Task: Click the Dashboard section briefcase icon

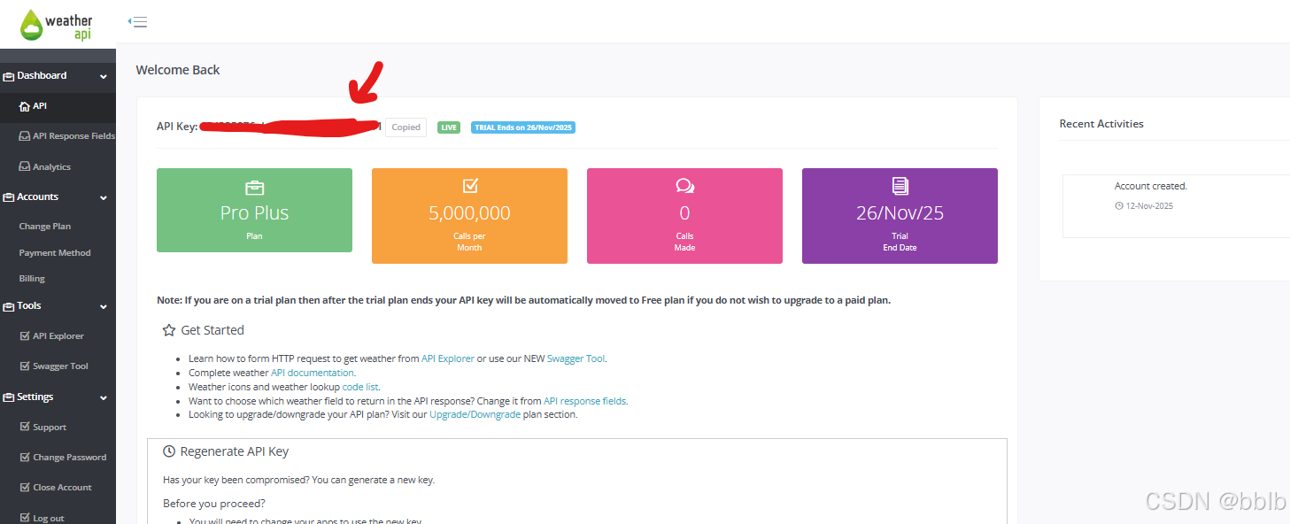Action: click(9, 76)
